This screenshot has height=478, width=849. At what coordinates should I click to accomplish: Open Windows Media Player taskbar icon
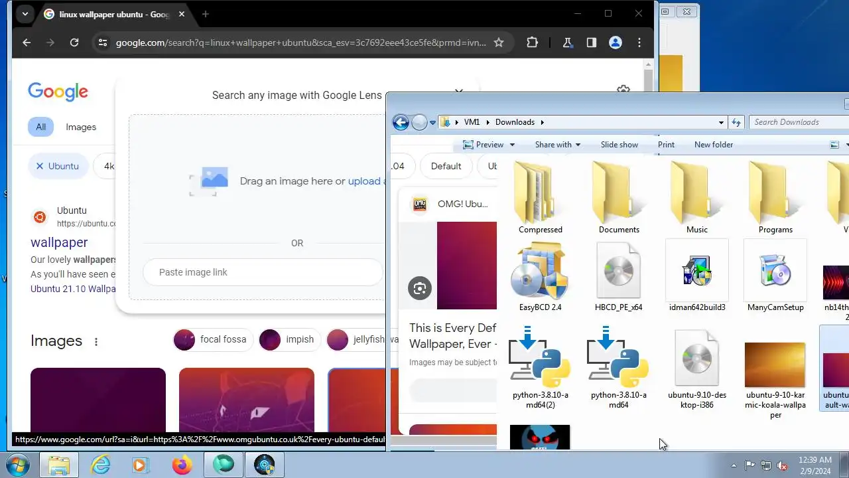pos(141,465)
